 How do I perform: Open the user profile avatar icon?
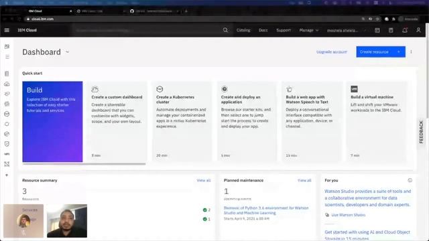click(418, 30)
